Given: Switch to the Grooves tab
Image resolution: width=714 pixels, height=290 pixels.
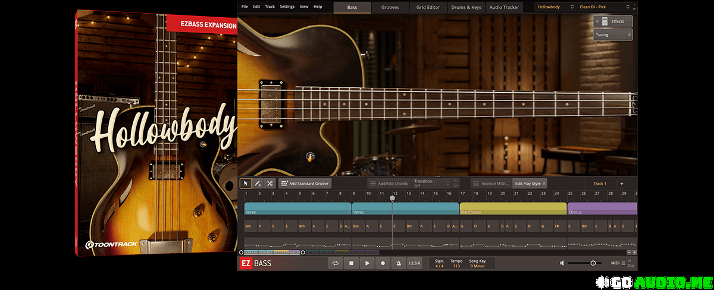Looking at the screenshot, I should tap(390, 7).
